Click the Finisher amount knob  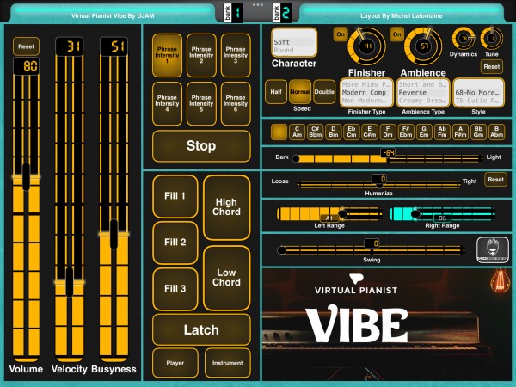point(366,46)
